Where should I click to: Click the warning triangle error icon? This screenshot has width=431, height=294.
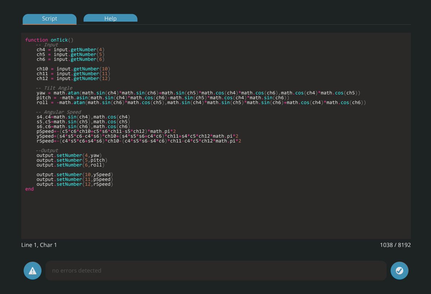(33, 270)
